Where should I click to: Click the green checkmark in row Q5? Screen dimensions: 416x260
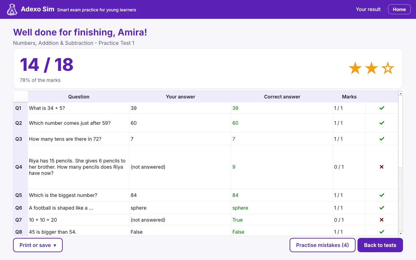pos(382,195)
